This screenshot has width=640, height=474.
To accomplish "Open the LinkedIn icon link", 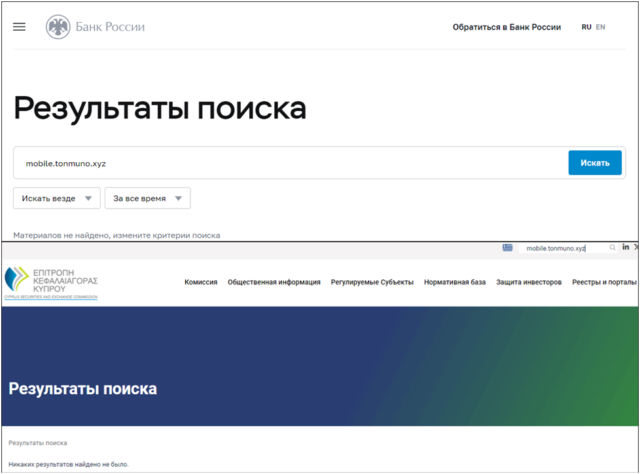I will pyautogui.click(x=626, y=247).
